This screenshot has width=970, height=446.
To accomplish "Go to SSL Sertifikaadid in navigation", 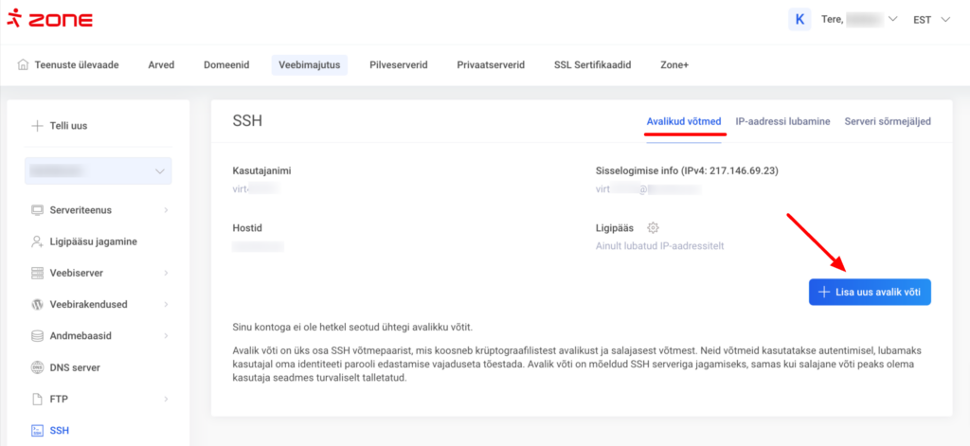I will pos(592,65).
